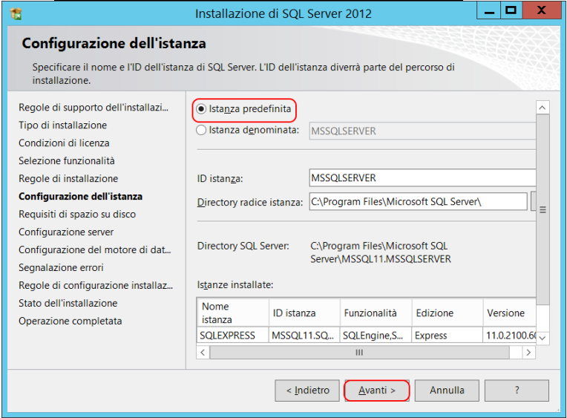Click the right arrow of the horizontal scrollbar
The width and height of the screenshot is (567, 418).
pos(528,353)
